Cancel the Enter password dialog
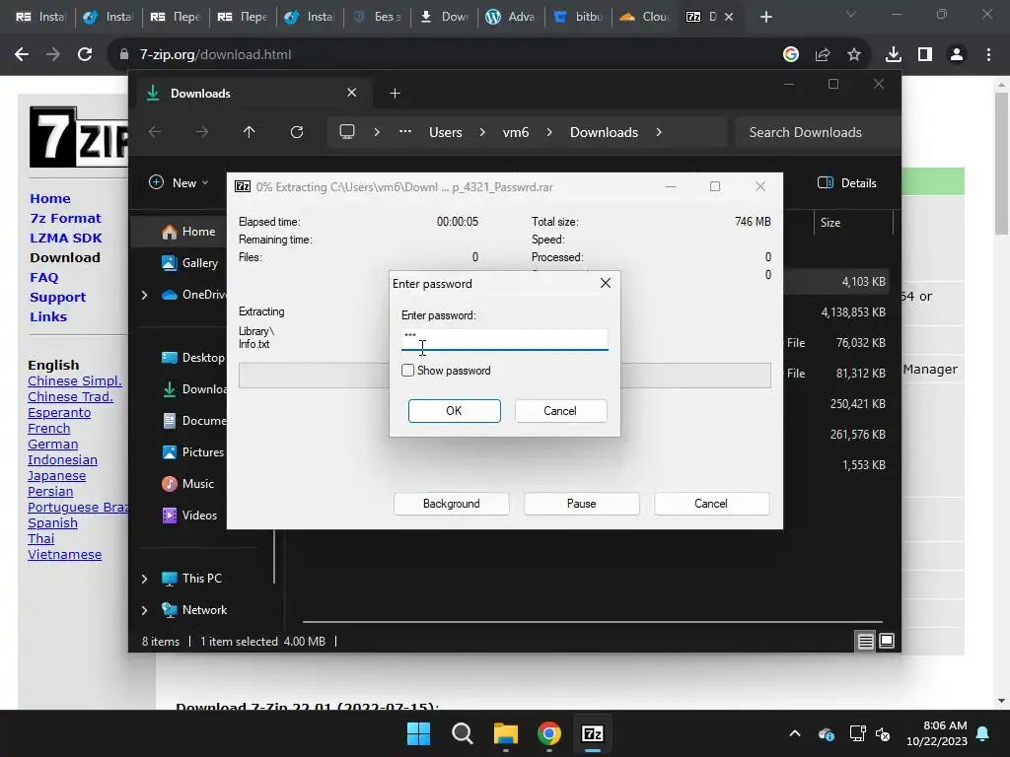This screenshot has height=757, width=1010. point(560,411)
